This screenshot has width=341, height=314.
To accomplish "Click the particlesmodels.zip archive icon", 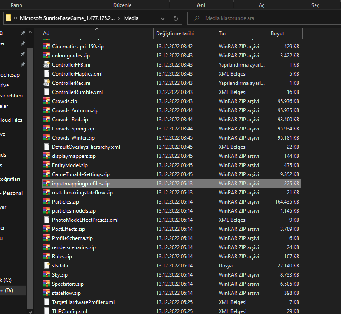I will click(x=47, y=211).
